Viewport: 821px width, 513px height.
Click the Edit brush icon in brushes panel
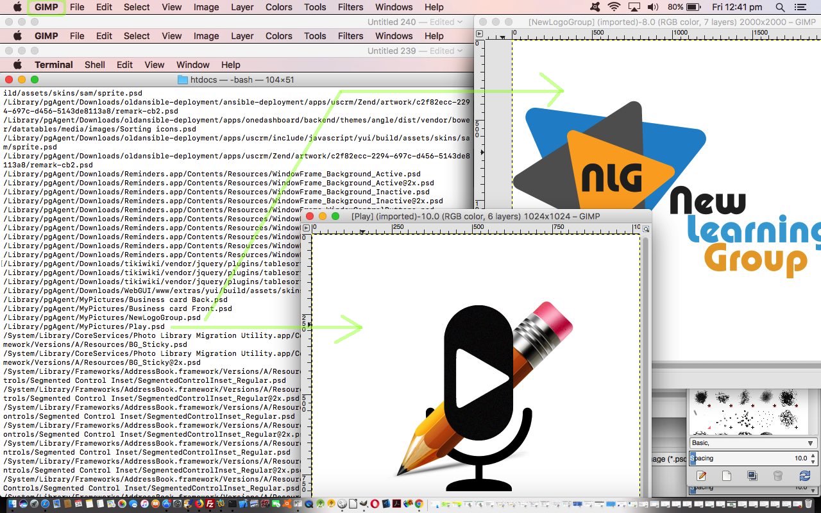(702, 476)
